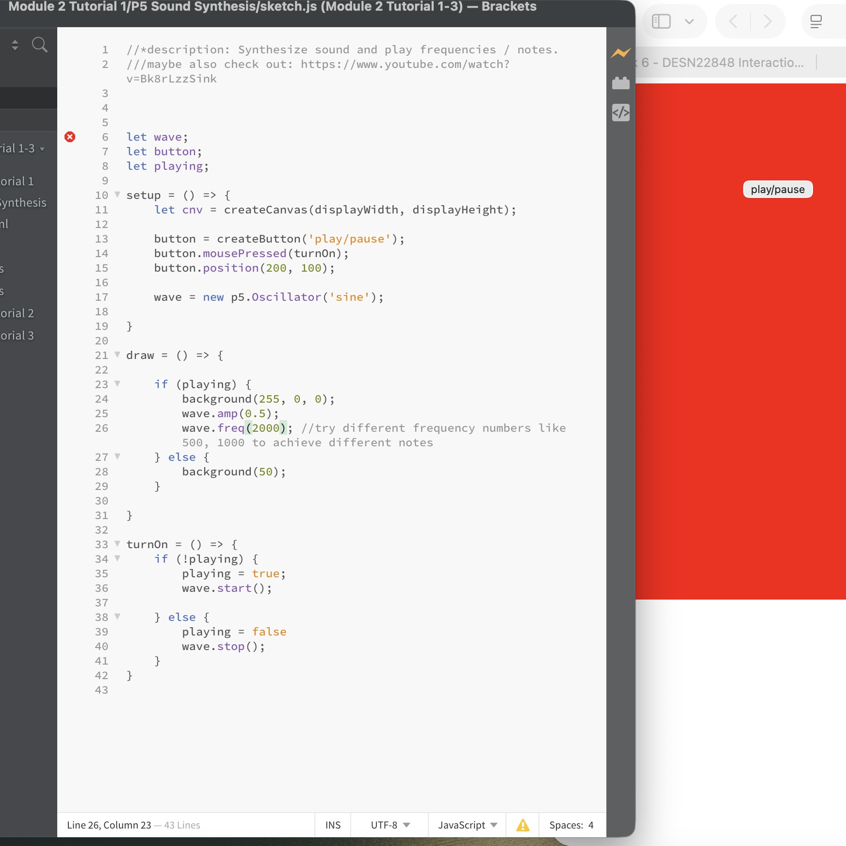This screenshot has height=846, width=846.
Task: Open the search magnifier in the sidebar
Action: pyautogui.click(x=39, y=45)
